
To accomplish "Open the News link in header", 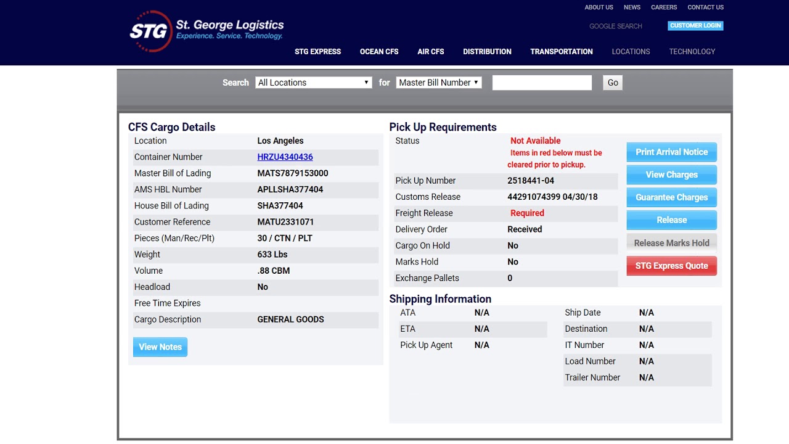I will coord(632,7).
